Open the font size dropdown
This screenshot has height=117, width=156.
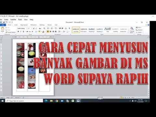tap(32, 28)
